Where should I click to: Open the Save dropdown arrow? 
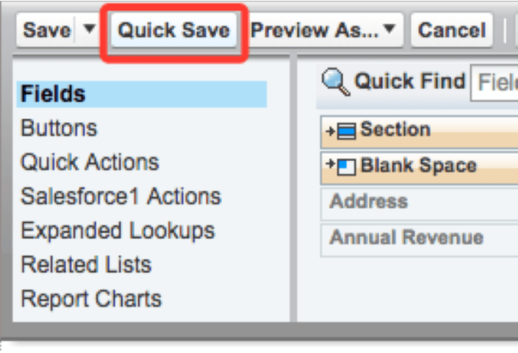[x=89, y=30]
